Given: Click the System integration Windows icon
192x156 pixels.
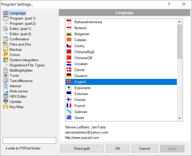Looking at the screenshot, I should coord(6,60).
